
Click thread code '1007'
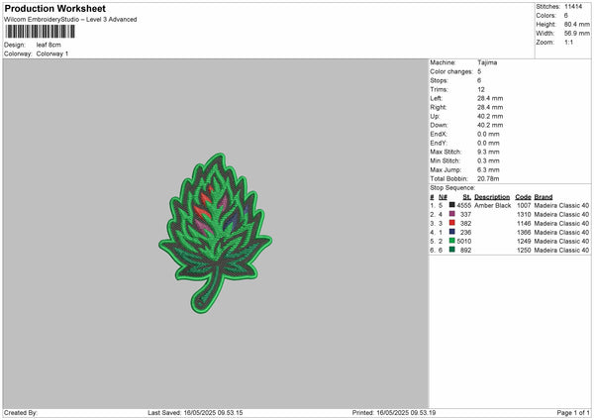pyautogui.click(x=524, y=205)
